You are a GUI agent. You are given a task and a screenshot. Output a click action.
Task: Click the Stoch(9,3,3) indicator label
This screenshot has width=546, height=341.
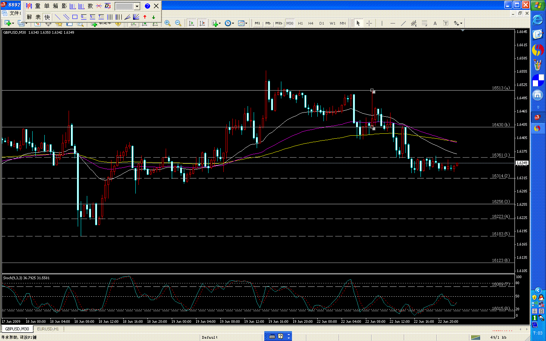26,278
